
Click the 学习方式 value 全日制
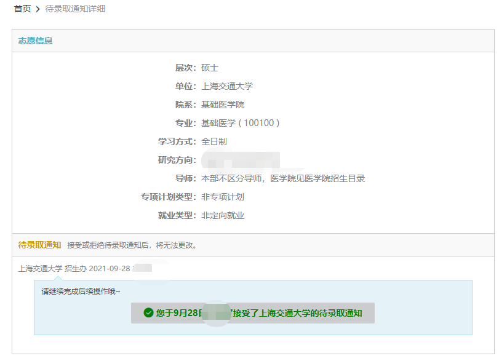coord(214,141)
